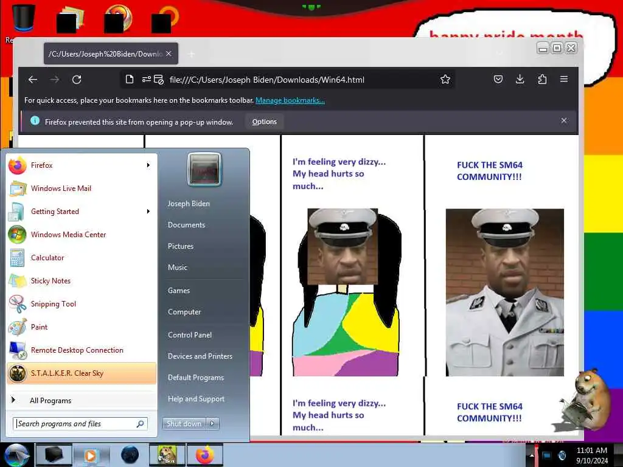Image resolution: width=623 pixels, height=467 pixels.
Task: Open Paint from the Start menu
Action: (x=82, y=327)
